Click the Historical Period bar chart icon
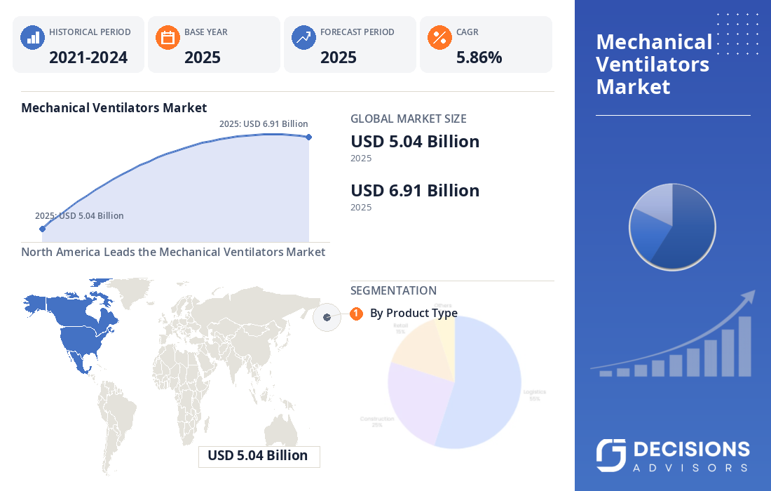Viewport: 771px width, 491px height. (32, 37)
